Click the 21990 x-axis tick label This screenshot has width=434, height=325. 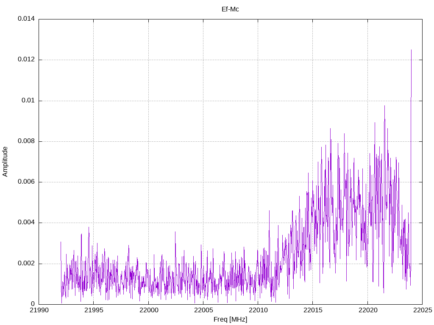(39, 311)
